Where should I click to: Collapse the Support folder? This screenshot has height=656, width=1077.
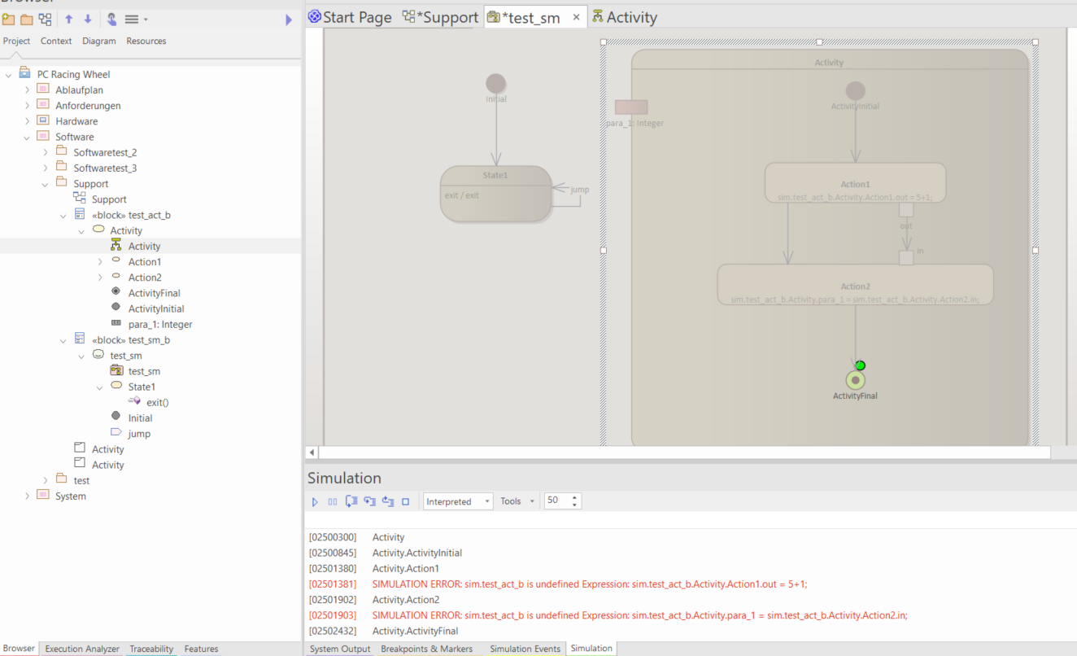point(46,184)
